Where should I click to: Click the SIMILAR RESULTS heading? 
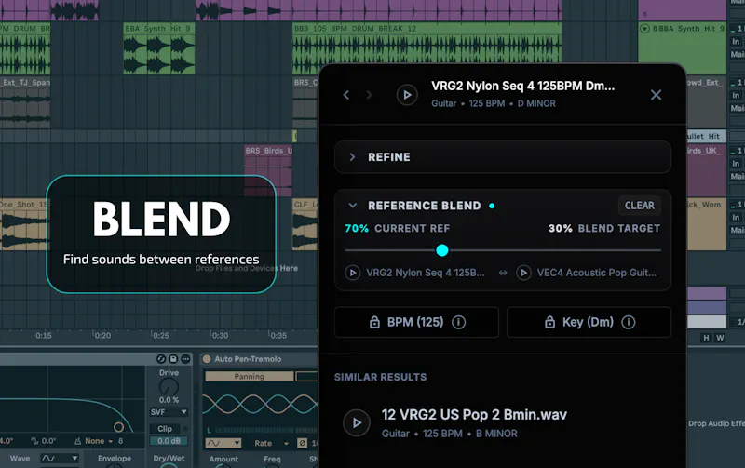pyautogui.click(x=381, y=377)
